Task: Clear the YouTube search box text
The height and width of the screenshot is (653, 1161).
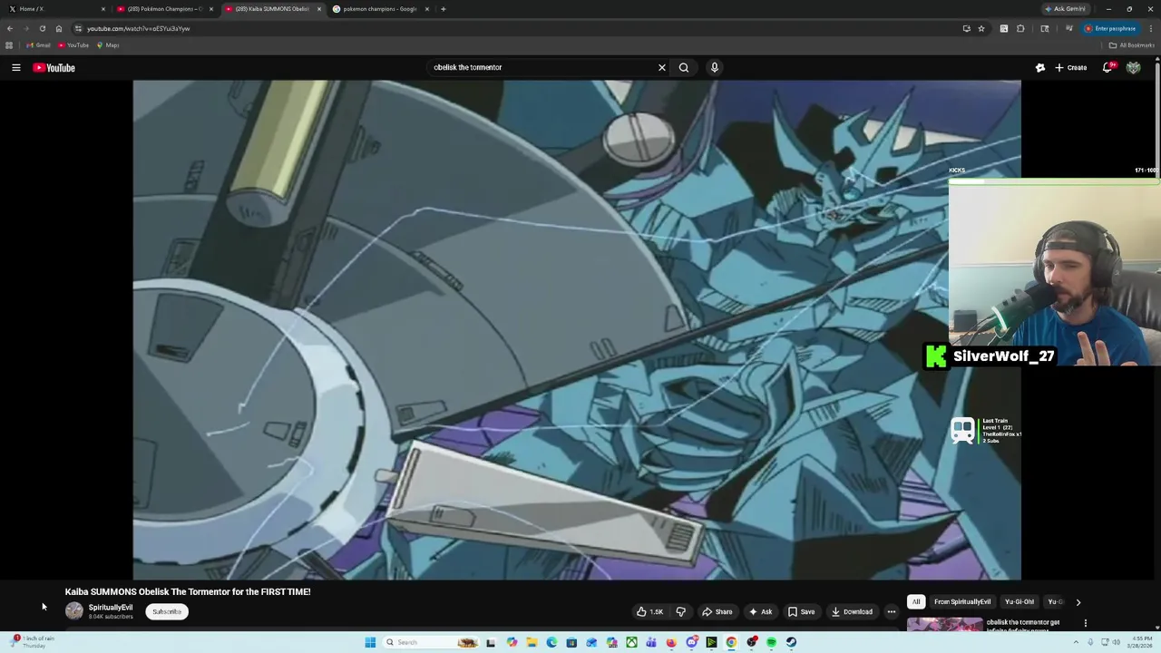Action: coord(662,67)
